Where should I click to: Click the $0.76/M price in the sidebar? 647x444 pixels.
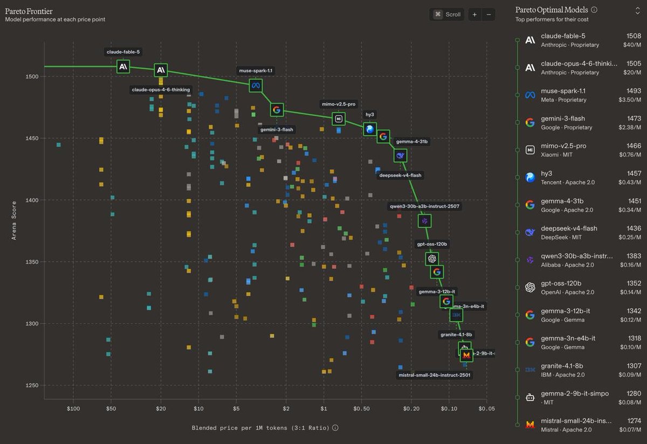(630, 155)
